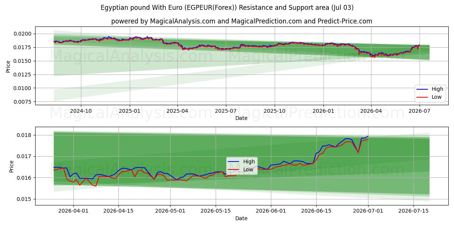Click the 2026-04-01 date tick label
The width and height of the screenshot is (454, 227).
pos(73,211)
